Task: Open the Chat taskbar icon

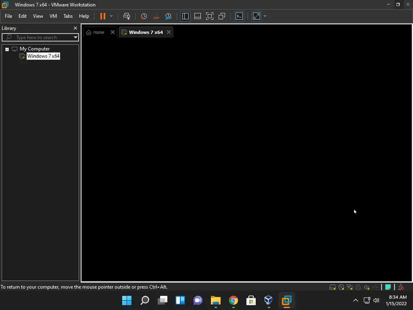Action: 198,300
